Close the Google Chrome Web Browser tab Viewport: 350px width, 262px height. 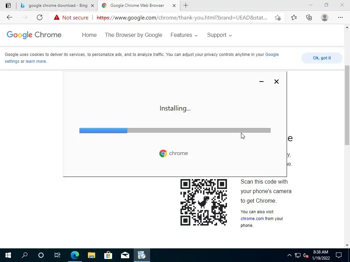click(x=174, y=6)
